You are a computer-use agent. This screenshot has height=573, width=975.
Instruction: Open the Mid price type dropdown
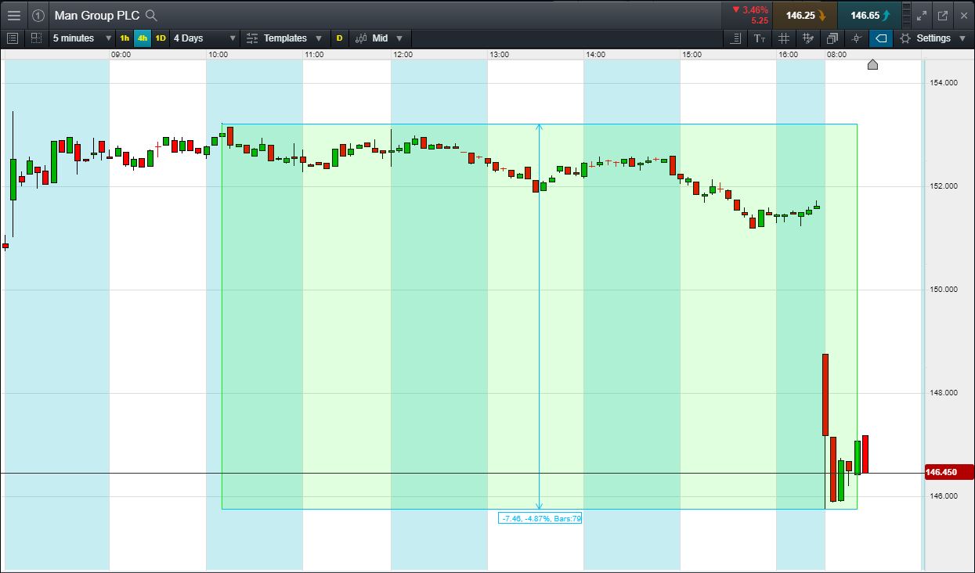tap(379, 38)
